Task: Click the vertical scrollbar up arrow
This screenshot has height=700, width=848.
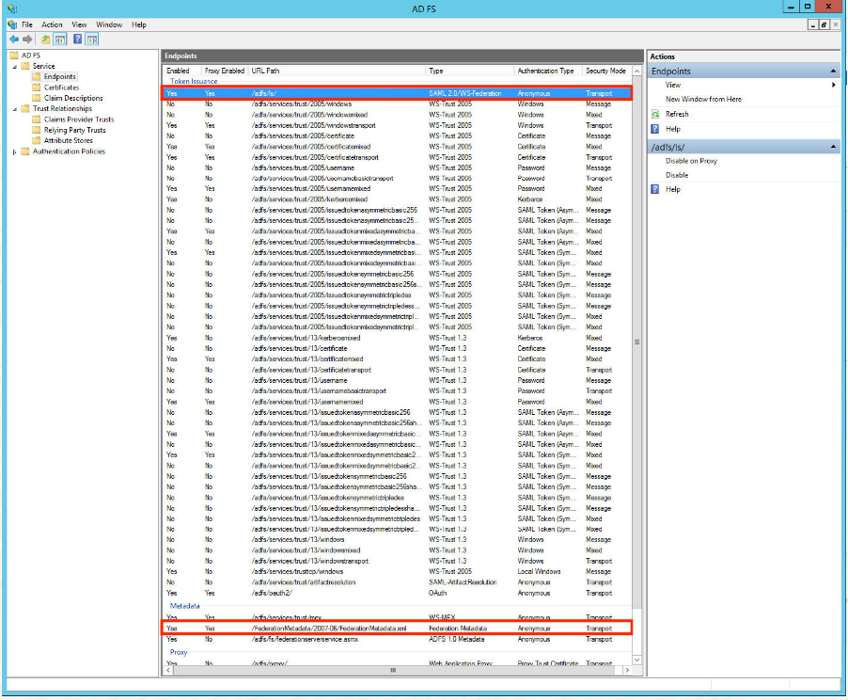Action: pyautogui.click(x=637, y=71)
